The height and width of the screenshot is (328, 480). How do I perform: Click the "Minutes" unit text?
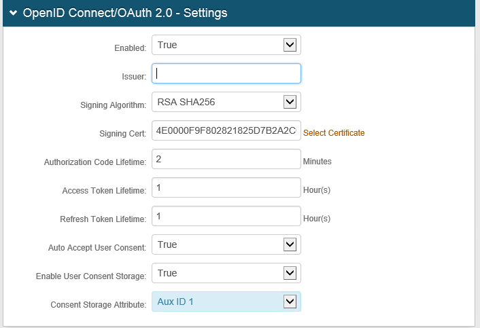click(x=318, y=162)
